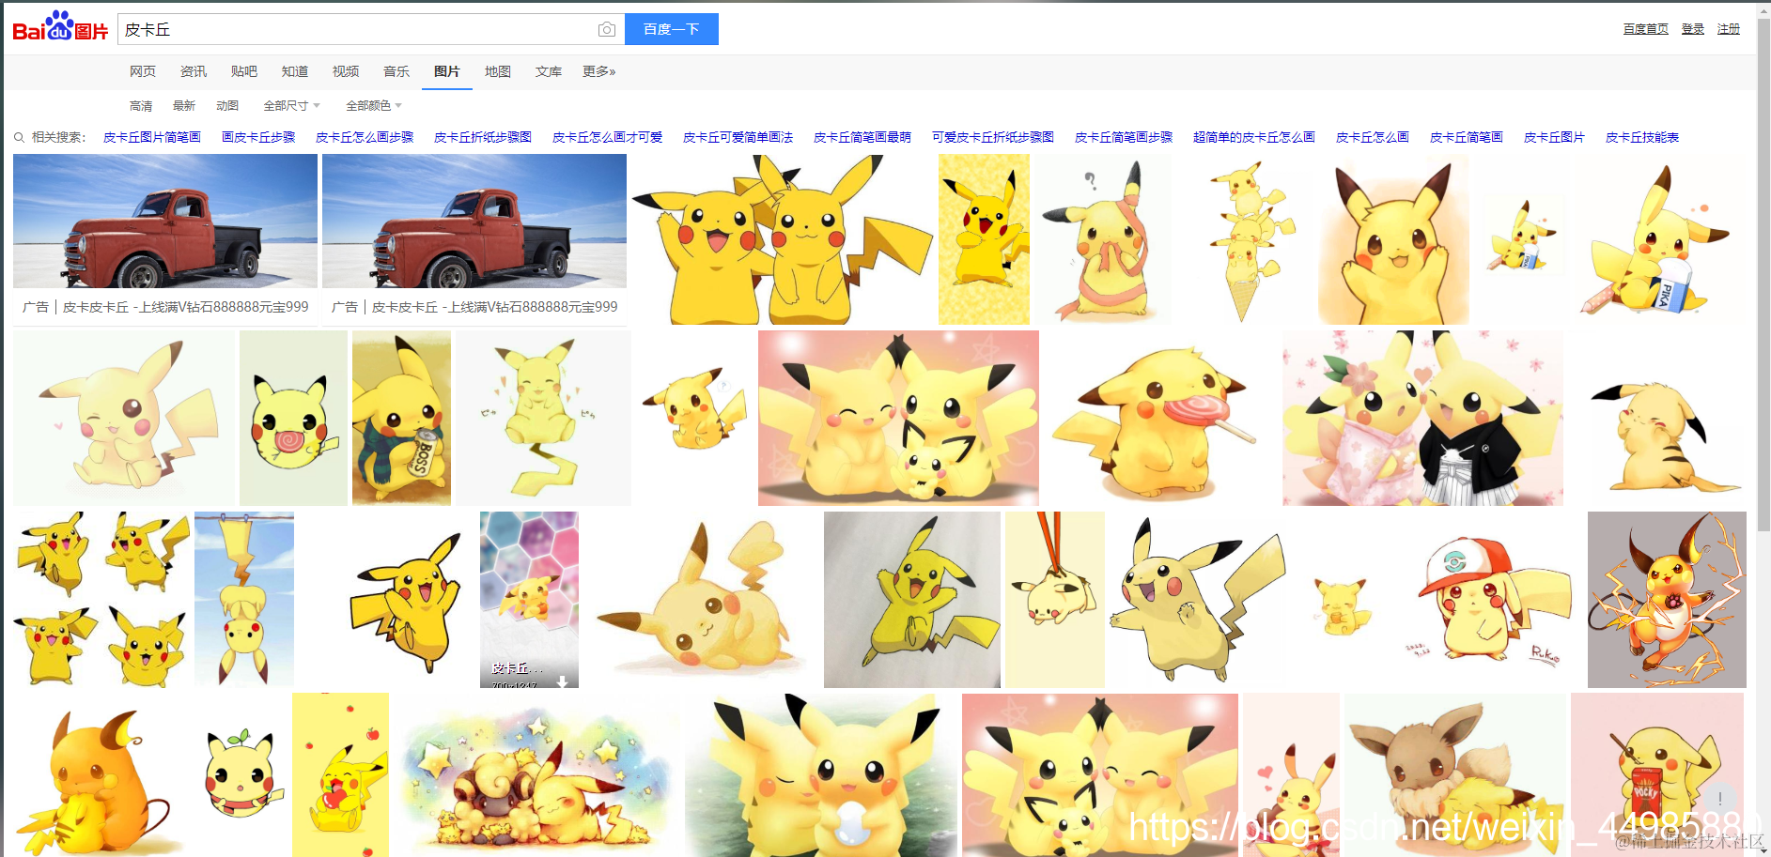Open related search 皮卡丘怎么画才可爱
The image size is (1771, 857).
(607, 137)
